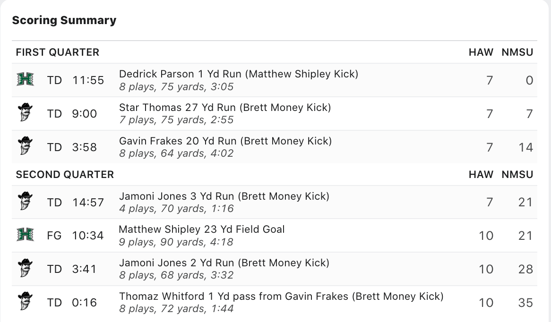Click the 11:55 touchdown time
The width and height of the screenshot is (551, 322).
tap(88, 80)
